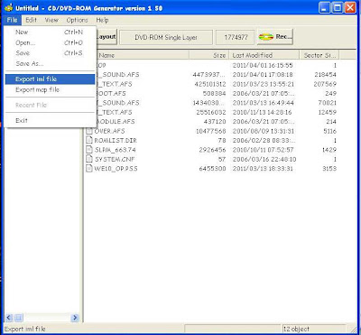Click size value 25516032
The width and height of the screenshot is (361, 335).
pyautogui.click(x=212, y=112)
